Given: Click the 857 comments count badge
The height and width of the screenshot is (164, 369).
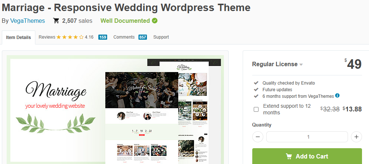Looking at the screenshot, I should 143,37.
